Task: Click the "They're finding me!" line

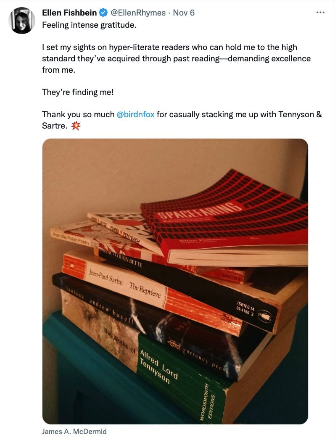Action: pos(78,92)
